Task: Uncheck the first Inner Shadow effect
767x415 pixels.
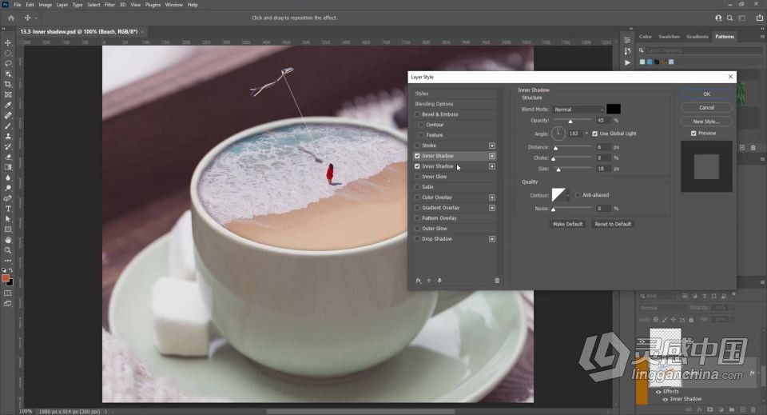Action: [x=417, y=156]
